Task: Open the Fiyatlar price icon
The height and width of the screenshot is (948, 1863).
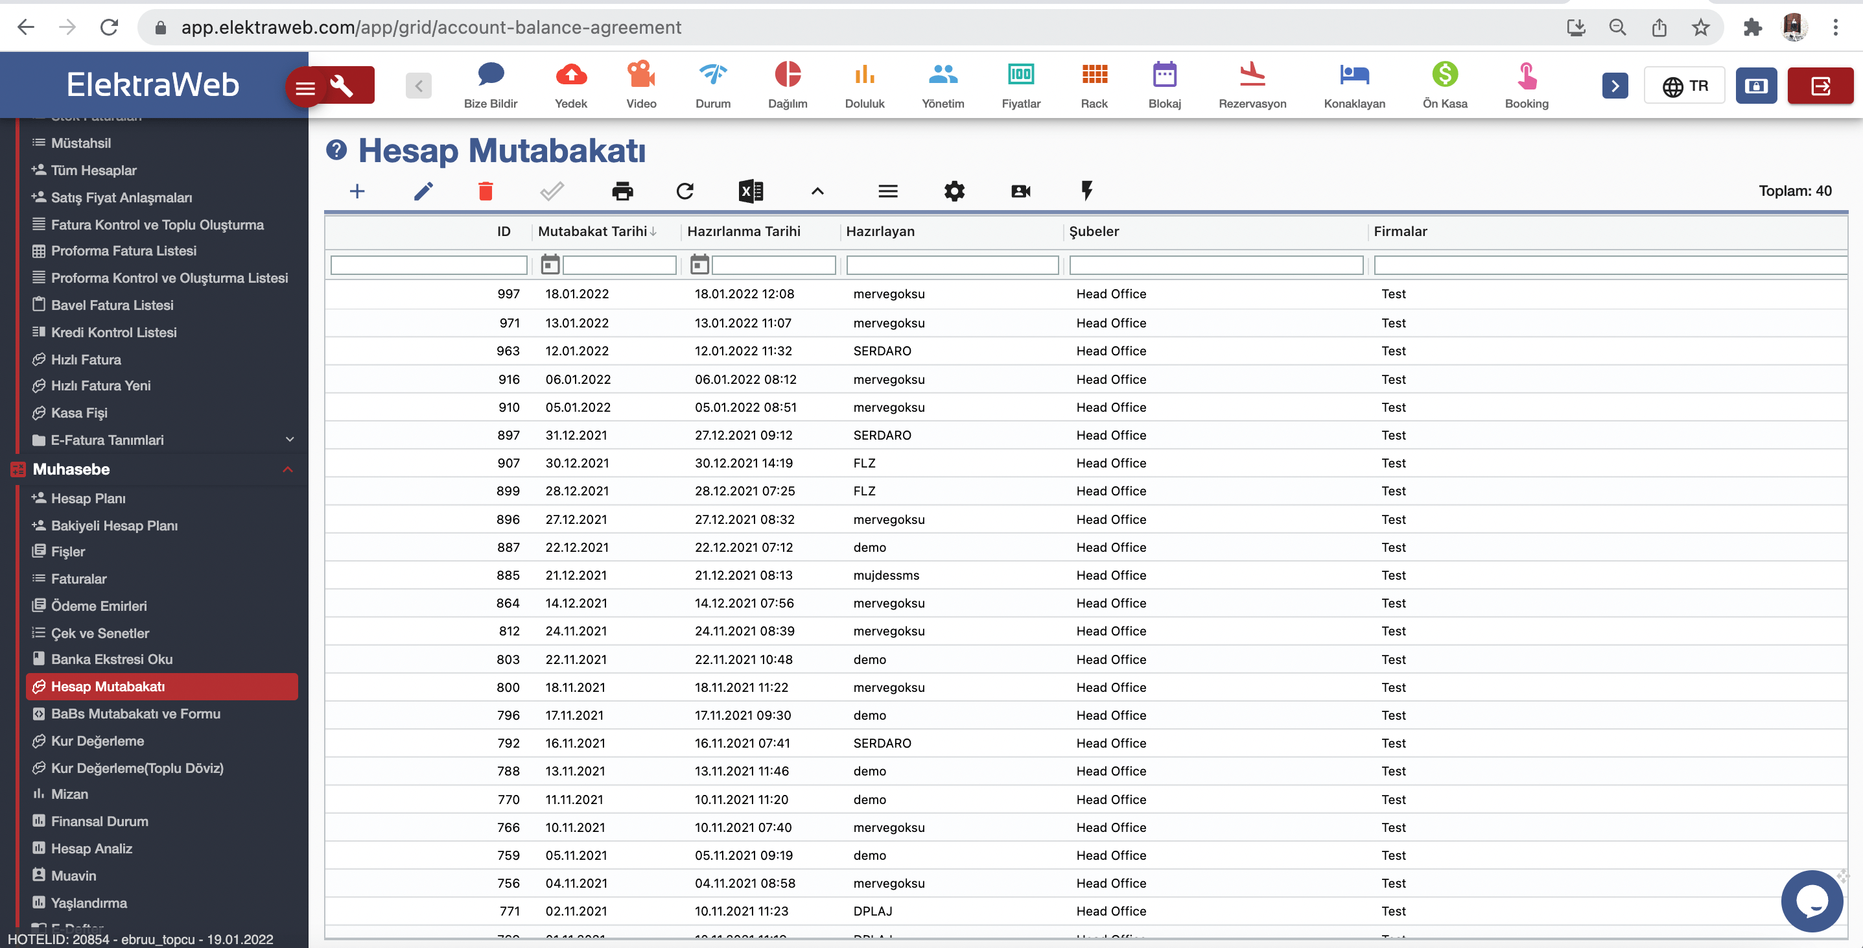Action: pyautogui.click(x=1020, y=75)
